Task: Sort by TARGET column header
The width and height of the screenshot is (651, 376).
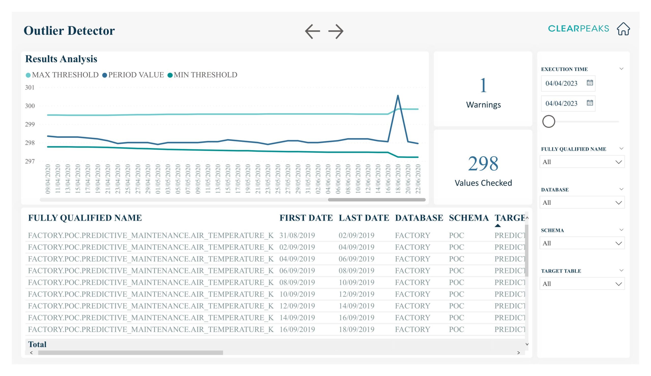Action: tap(509, 218)
